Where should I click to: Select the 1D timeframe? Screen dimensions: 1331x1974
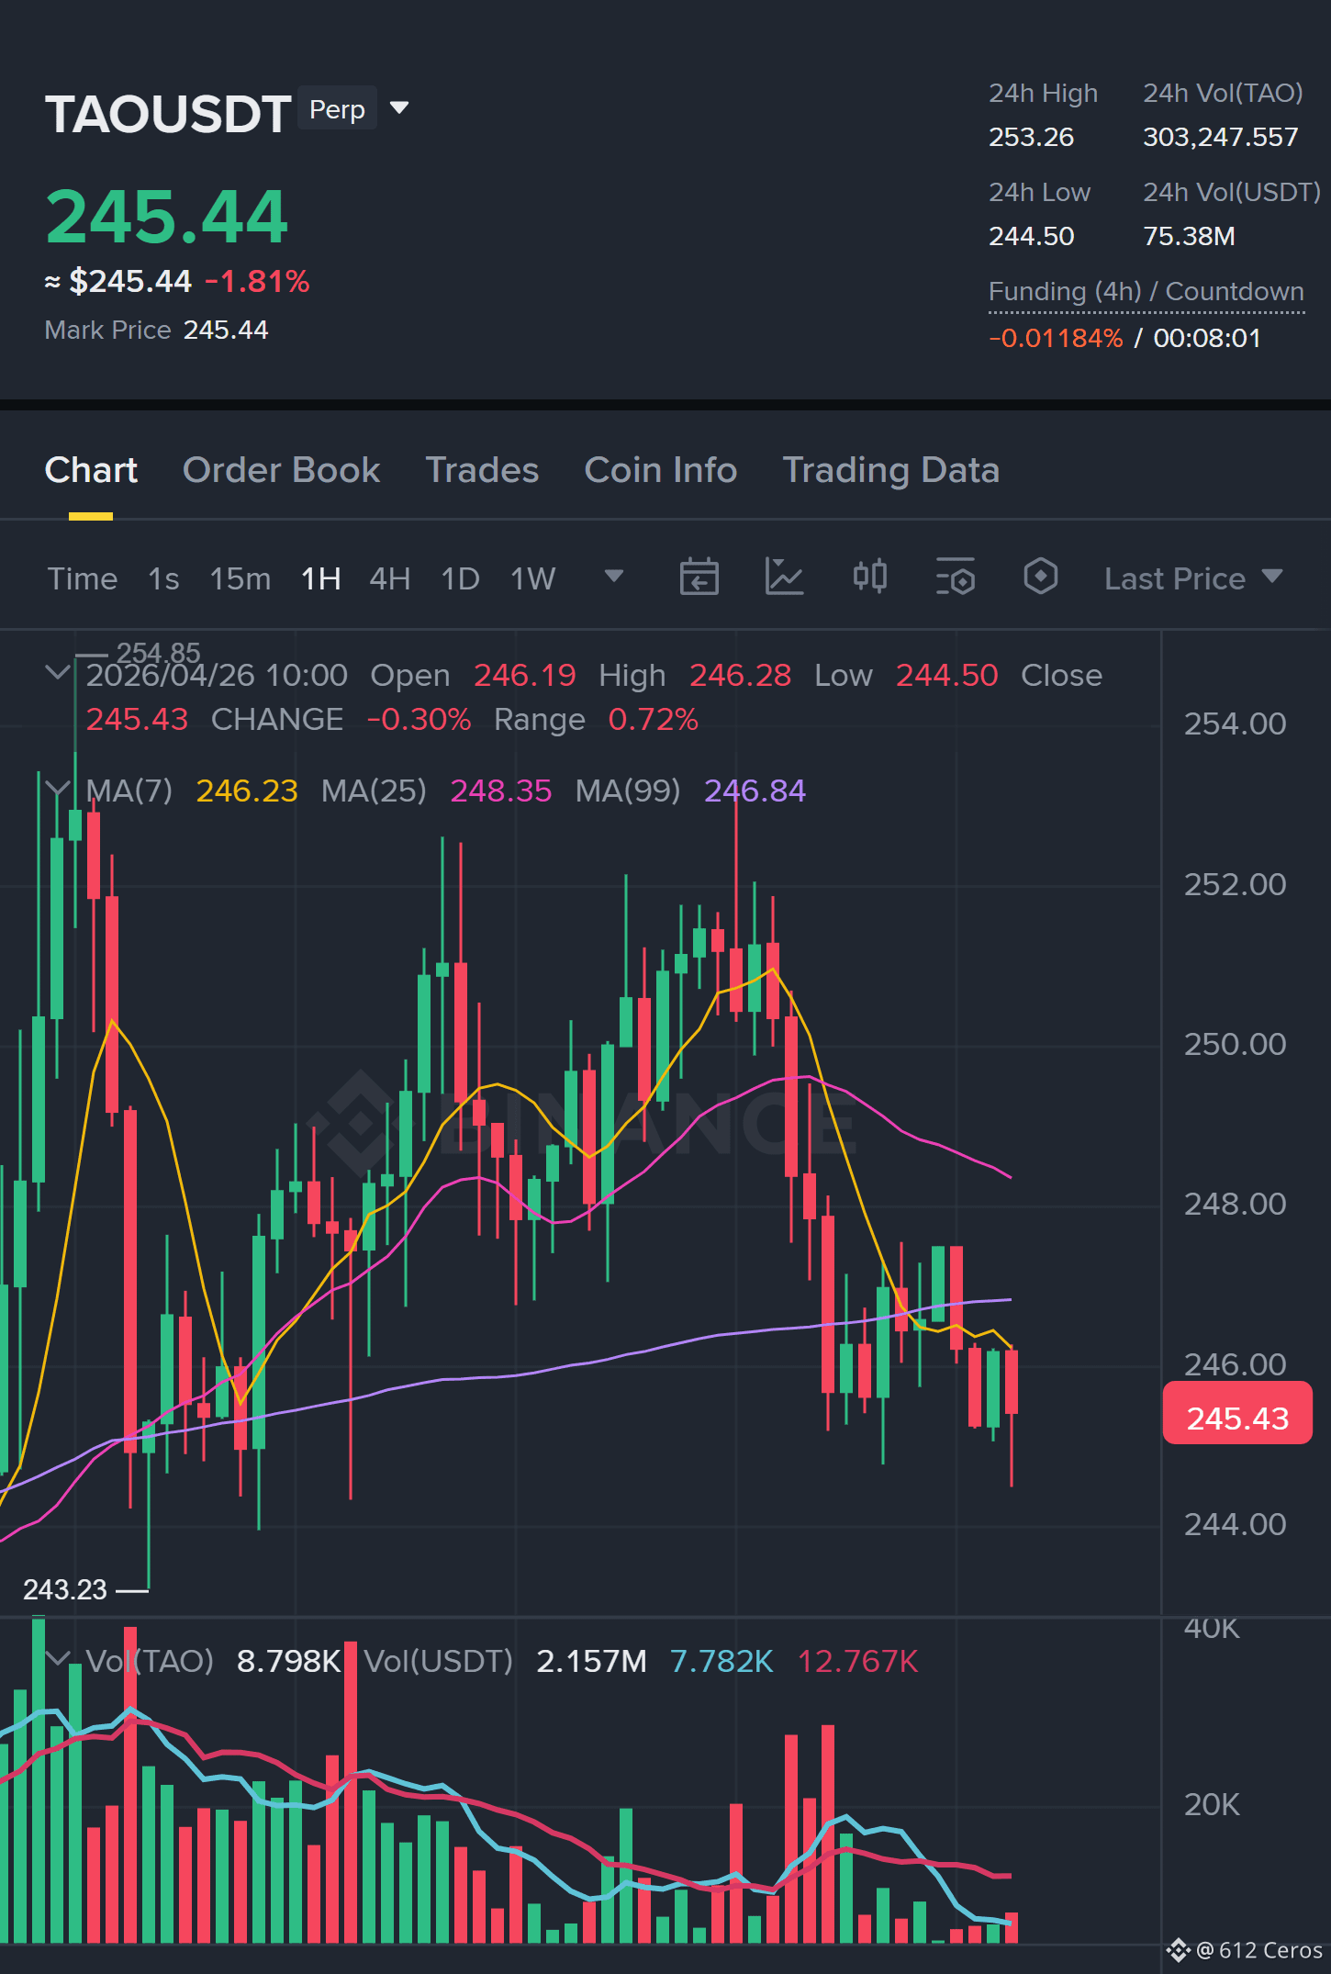coord(460,578)
